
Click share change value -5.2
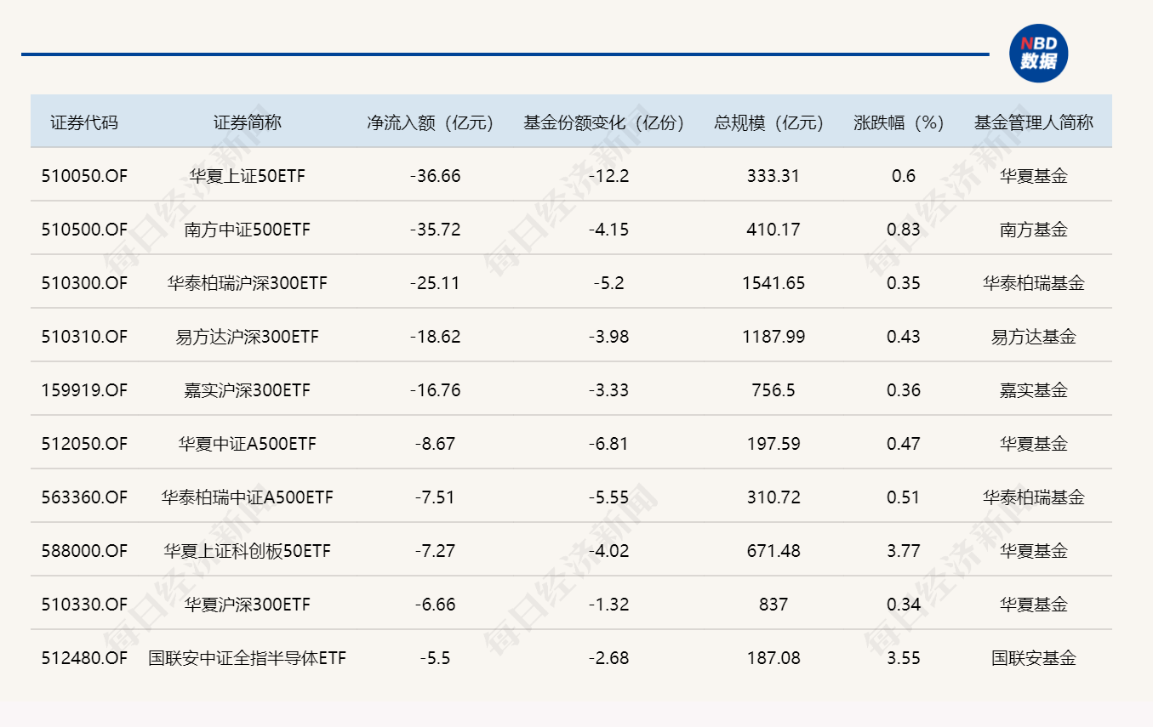pyautogui.click(x=608, y=283)
